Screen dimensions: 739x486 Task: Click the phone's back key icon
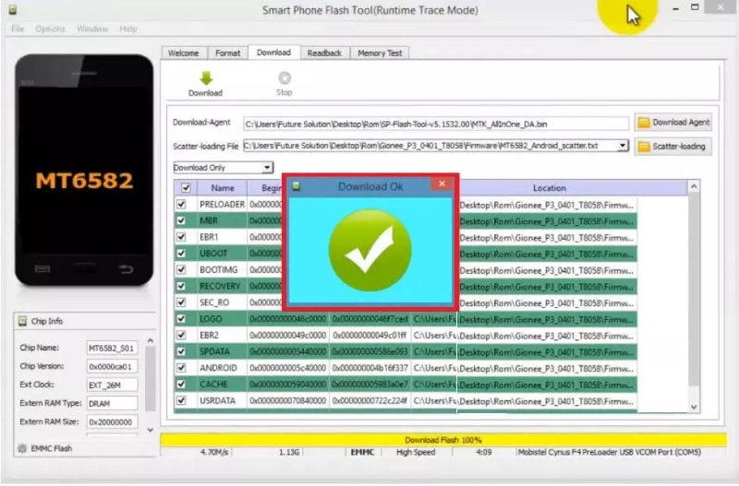pyautogui.click(x=126, y=269)
